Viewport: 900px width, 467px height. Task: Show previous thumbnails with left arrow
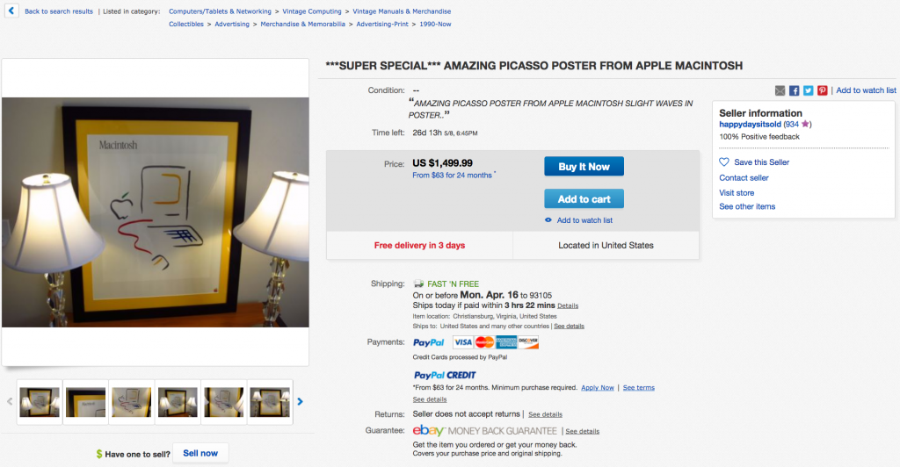click(9, 402)
